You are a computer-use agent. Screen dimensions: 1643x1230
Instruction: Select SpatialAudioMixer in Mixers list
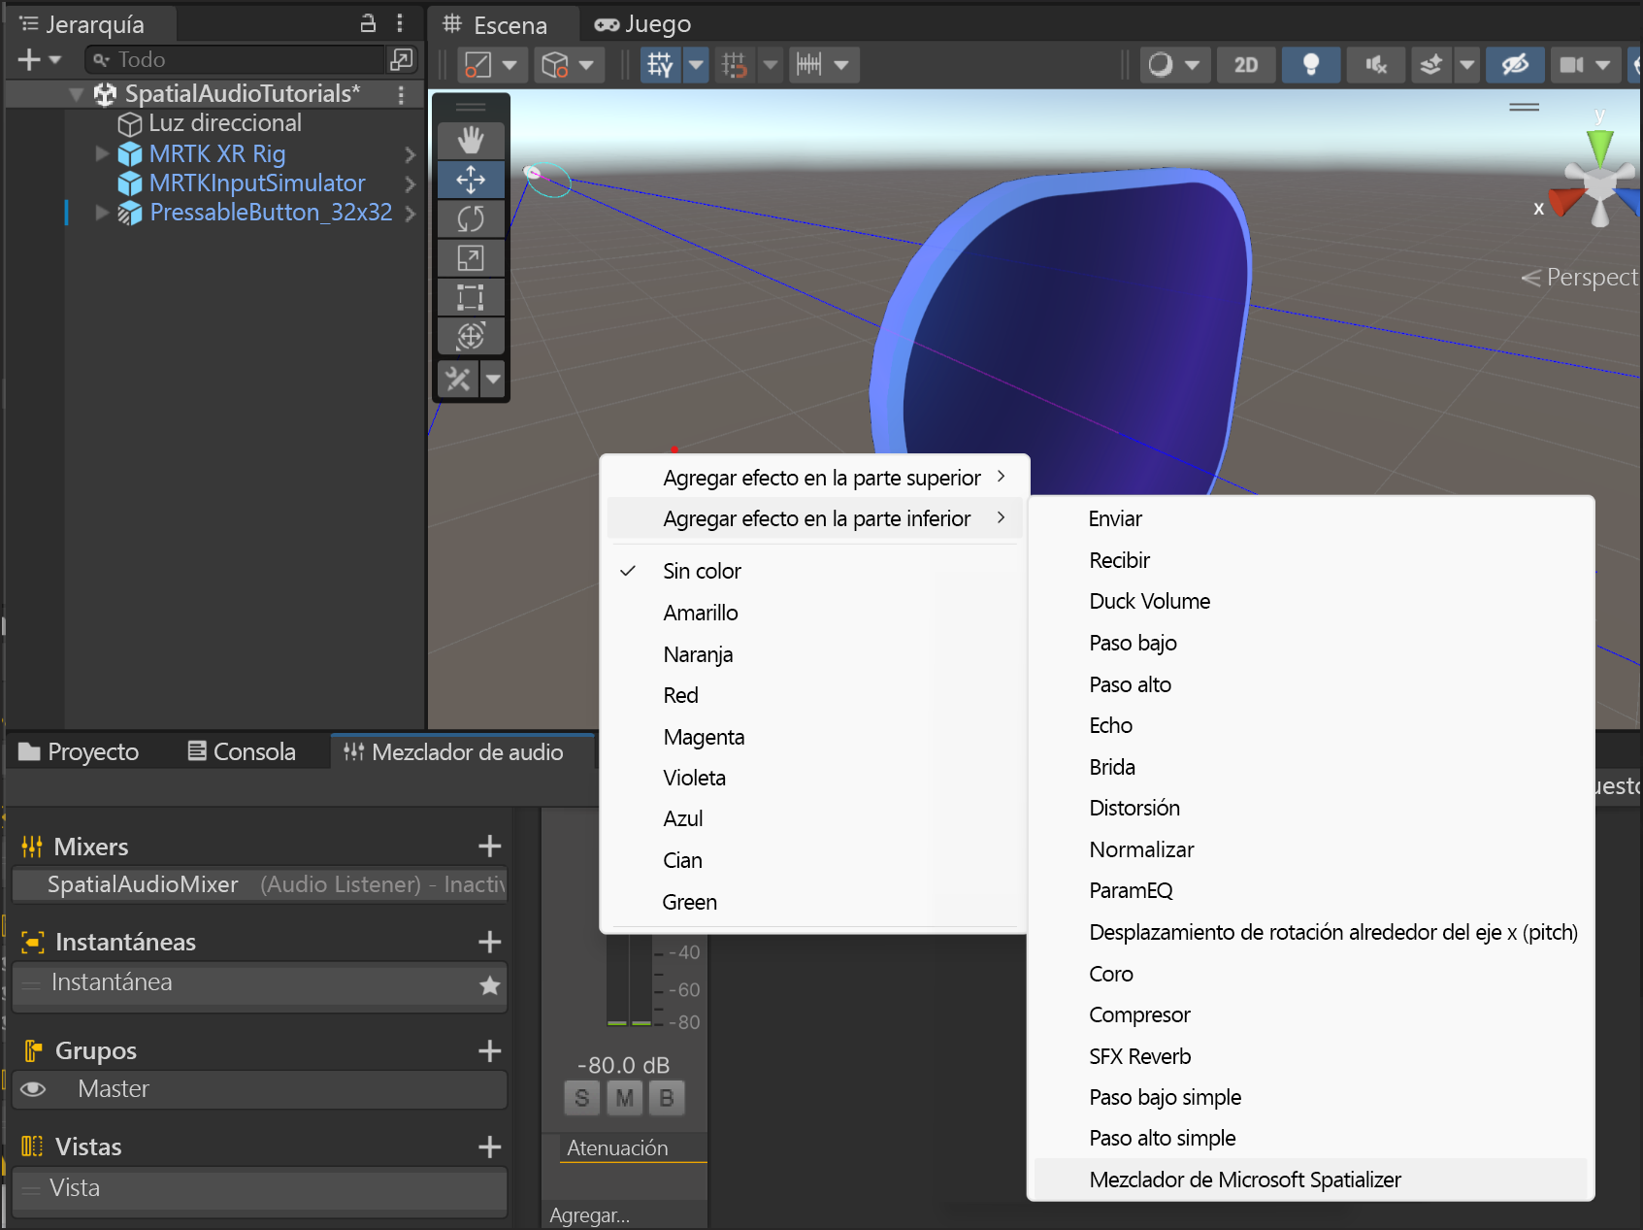[143, 884]
